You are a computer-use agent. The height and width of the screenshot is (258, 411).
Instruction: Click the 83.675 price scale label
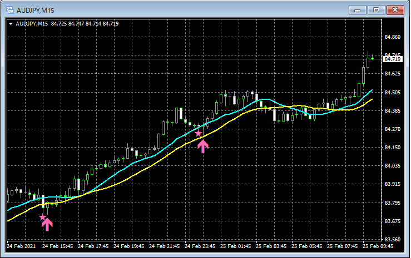coord(393,221)
